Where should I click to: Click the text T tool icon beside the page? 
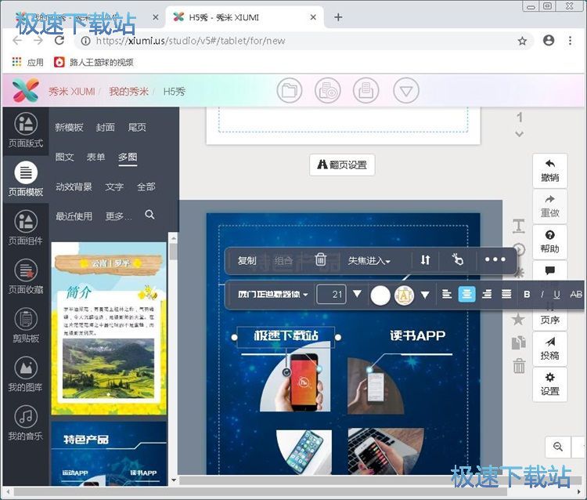coord(518,226)
